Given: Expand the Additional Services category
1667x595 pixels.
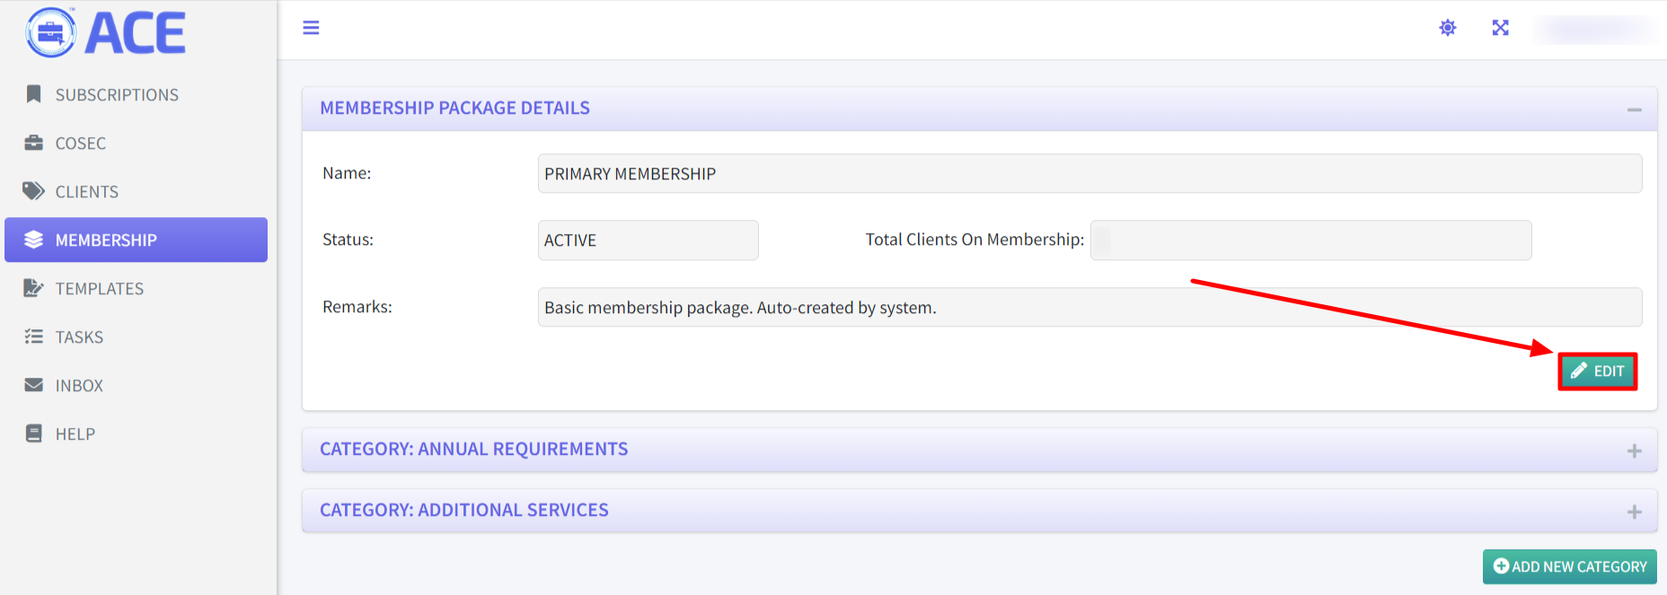Looking at the screenshot, I should pos(1634,512).
